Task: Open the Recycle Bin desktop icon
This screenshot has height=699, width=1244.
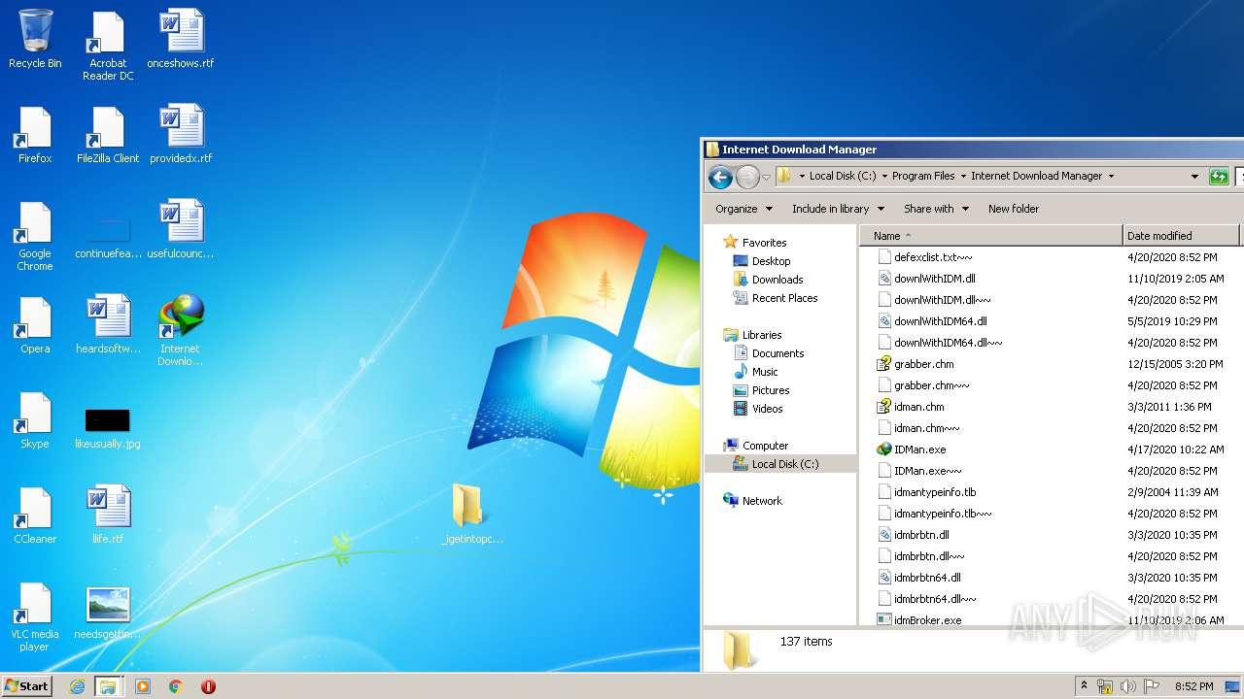Action: coord(35,39)
